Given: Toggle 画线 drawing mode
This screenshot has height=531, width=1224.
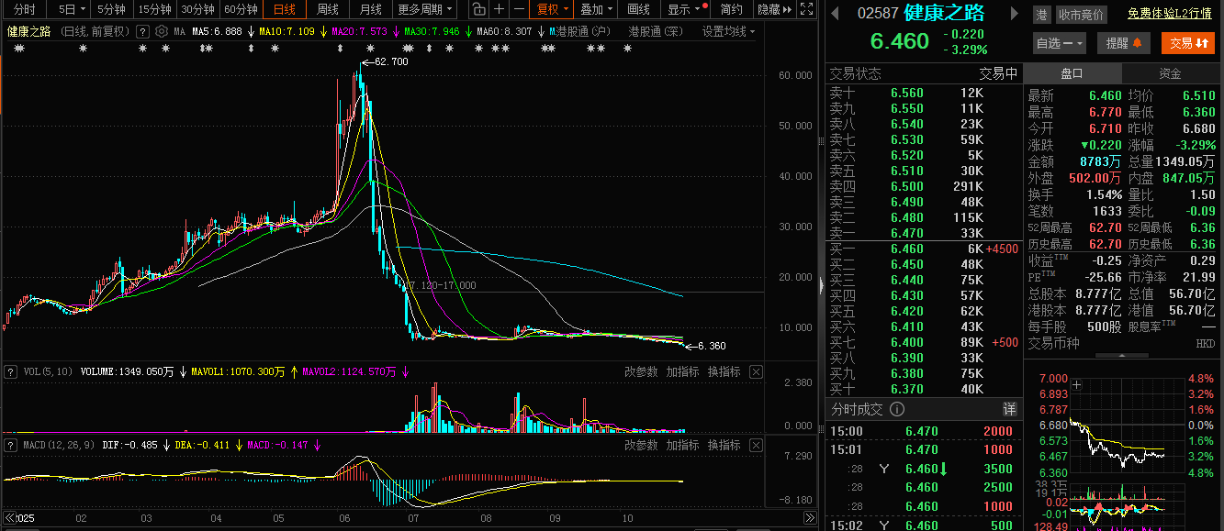Looking at the screenshot, I should (638, 9).
